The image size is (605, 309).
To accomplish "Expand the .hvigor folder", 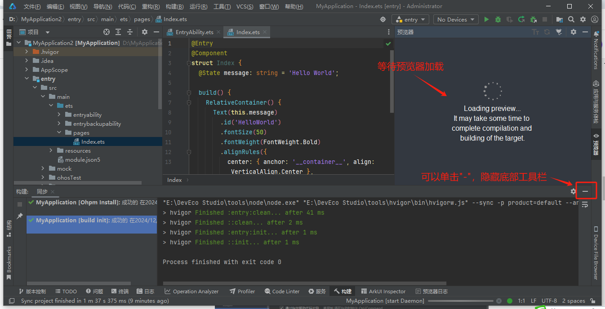I will coord(27,52).
